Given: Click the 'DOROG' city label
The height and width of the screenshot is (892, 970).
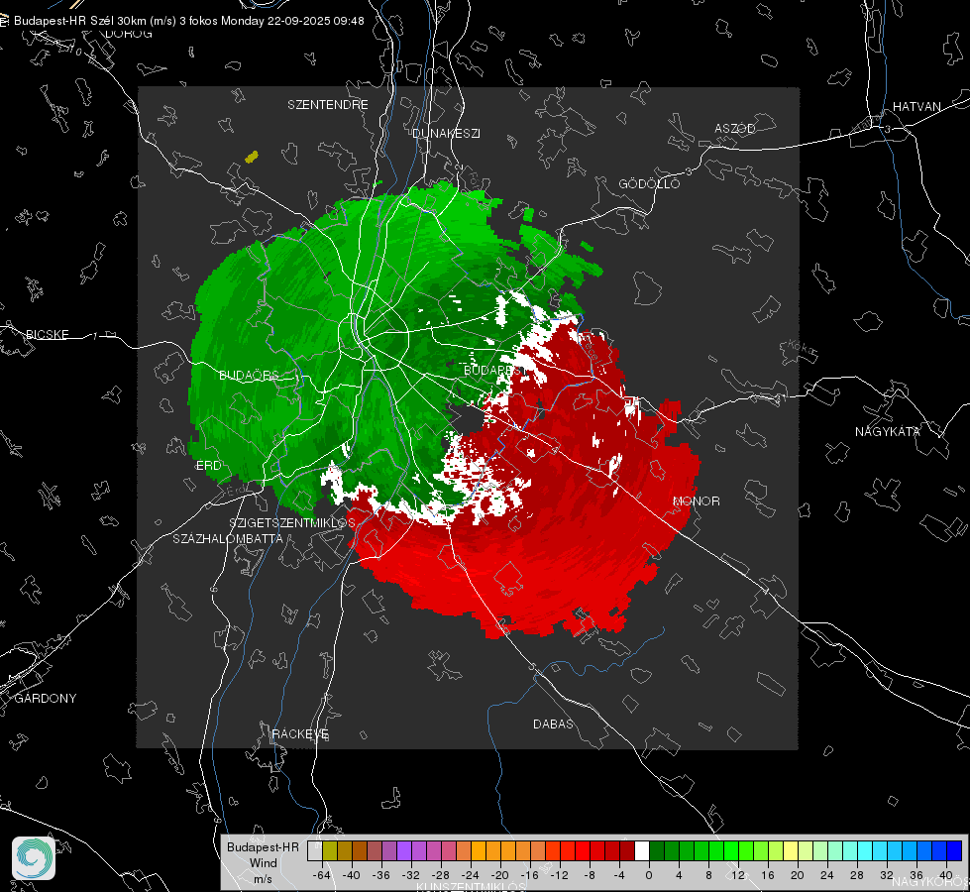Looking at the screenshot, I should [x=129, y=34].
